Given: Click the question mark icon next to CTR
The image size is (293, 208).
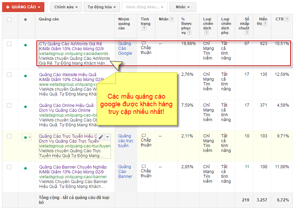Looking at the screenshot, I should click(x=286, y=19).
